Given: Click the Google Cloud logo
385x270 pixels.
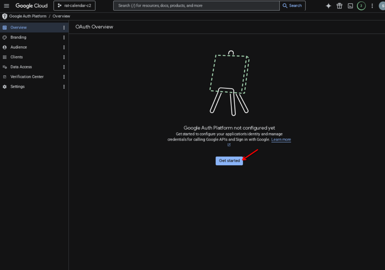Looking at the screenshot, I should click(x=31, y=6).
